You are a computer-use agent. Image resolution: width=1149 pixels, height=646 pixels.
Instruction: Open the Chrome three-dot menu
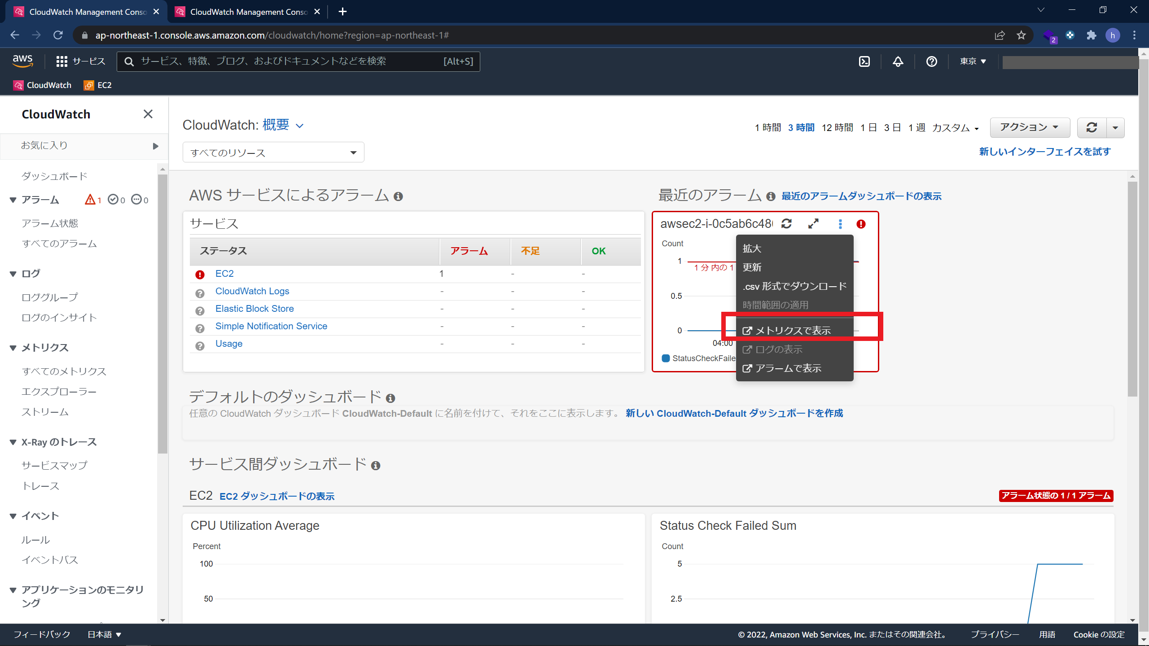coord(1135,35)
